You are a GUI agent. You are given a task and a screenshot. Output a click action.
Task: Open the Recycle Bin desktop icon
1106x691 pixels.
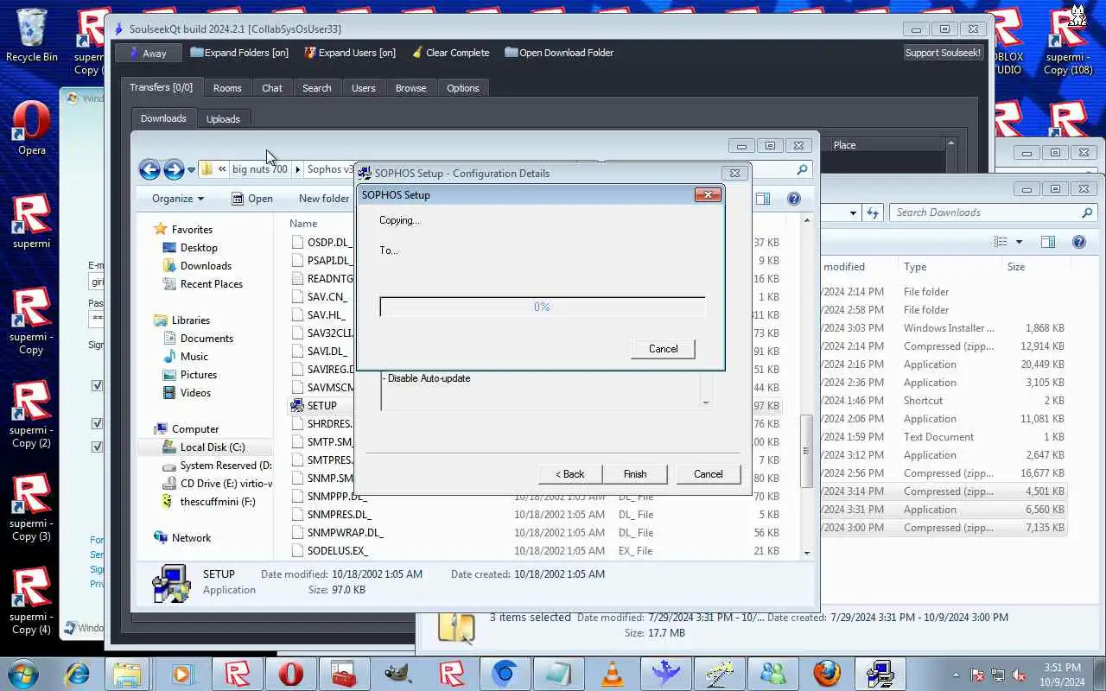(x=32, y=36)
